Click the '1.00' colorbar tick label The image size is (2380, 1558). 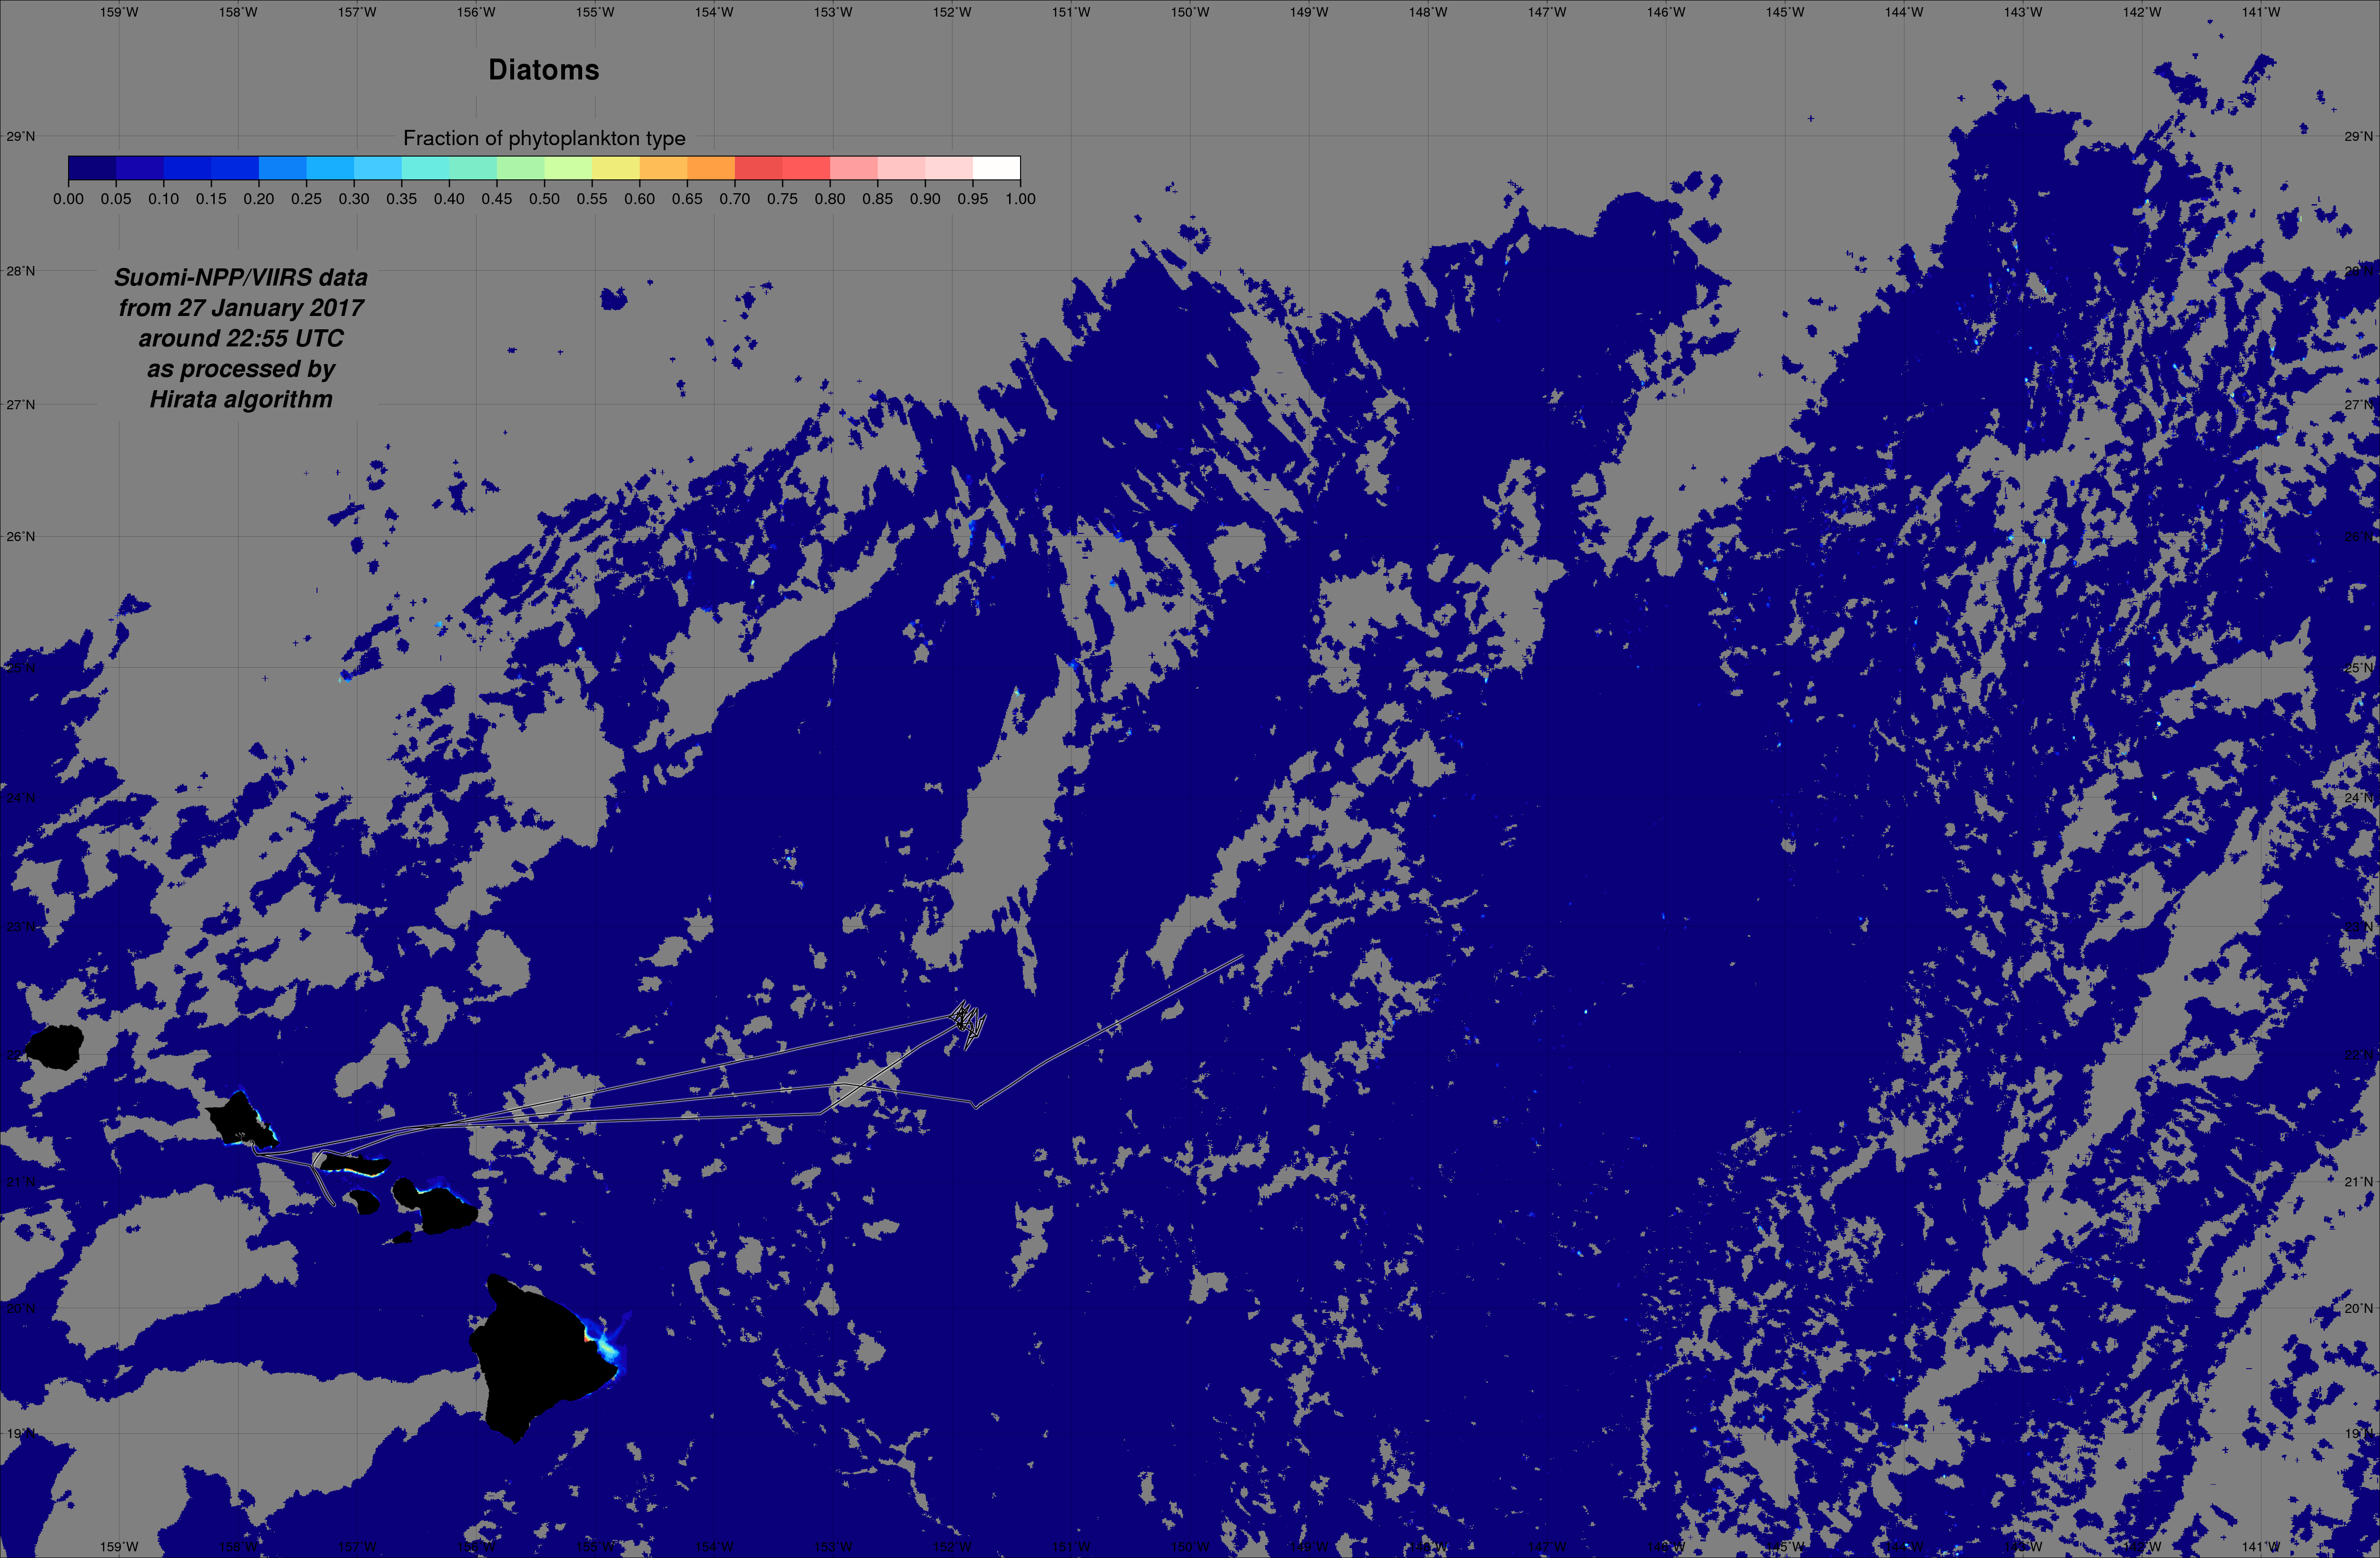click(x=1020, y=199)
